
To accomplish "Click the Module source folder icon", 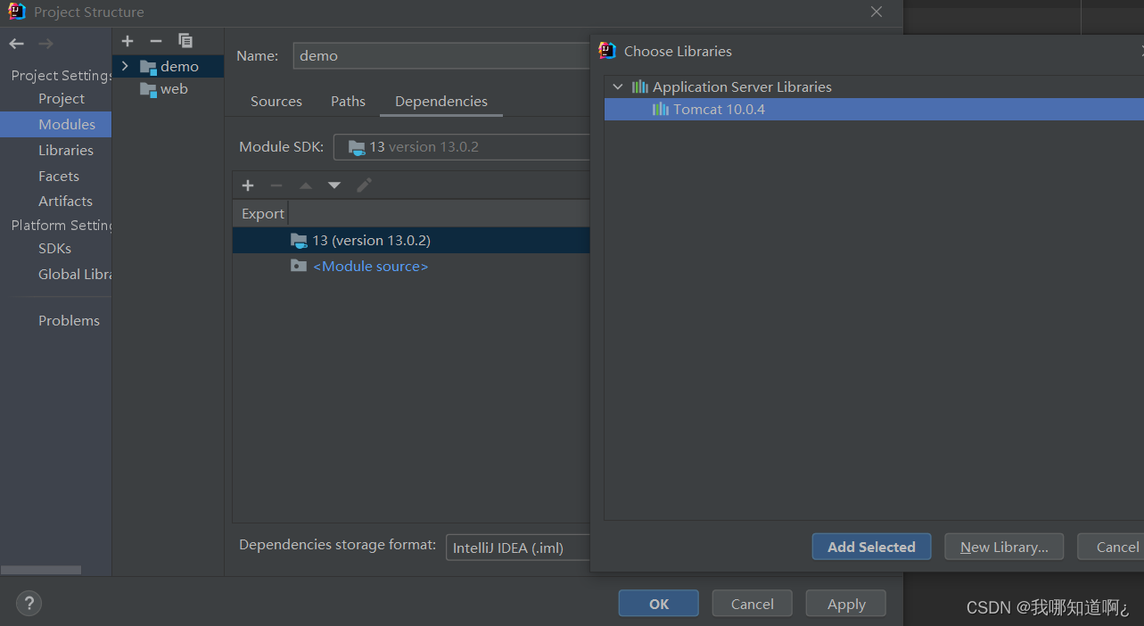I will (299, 266).
